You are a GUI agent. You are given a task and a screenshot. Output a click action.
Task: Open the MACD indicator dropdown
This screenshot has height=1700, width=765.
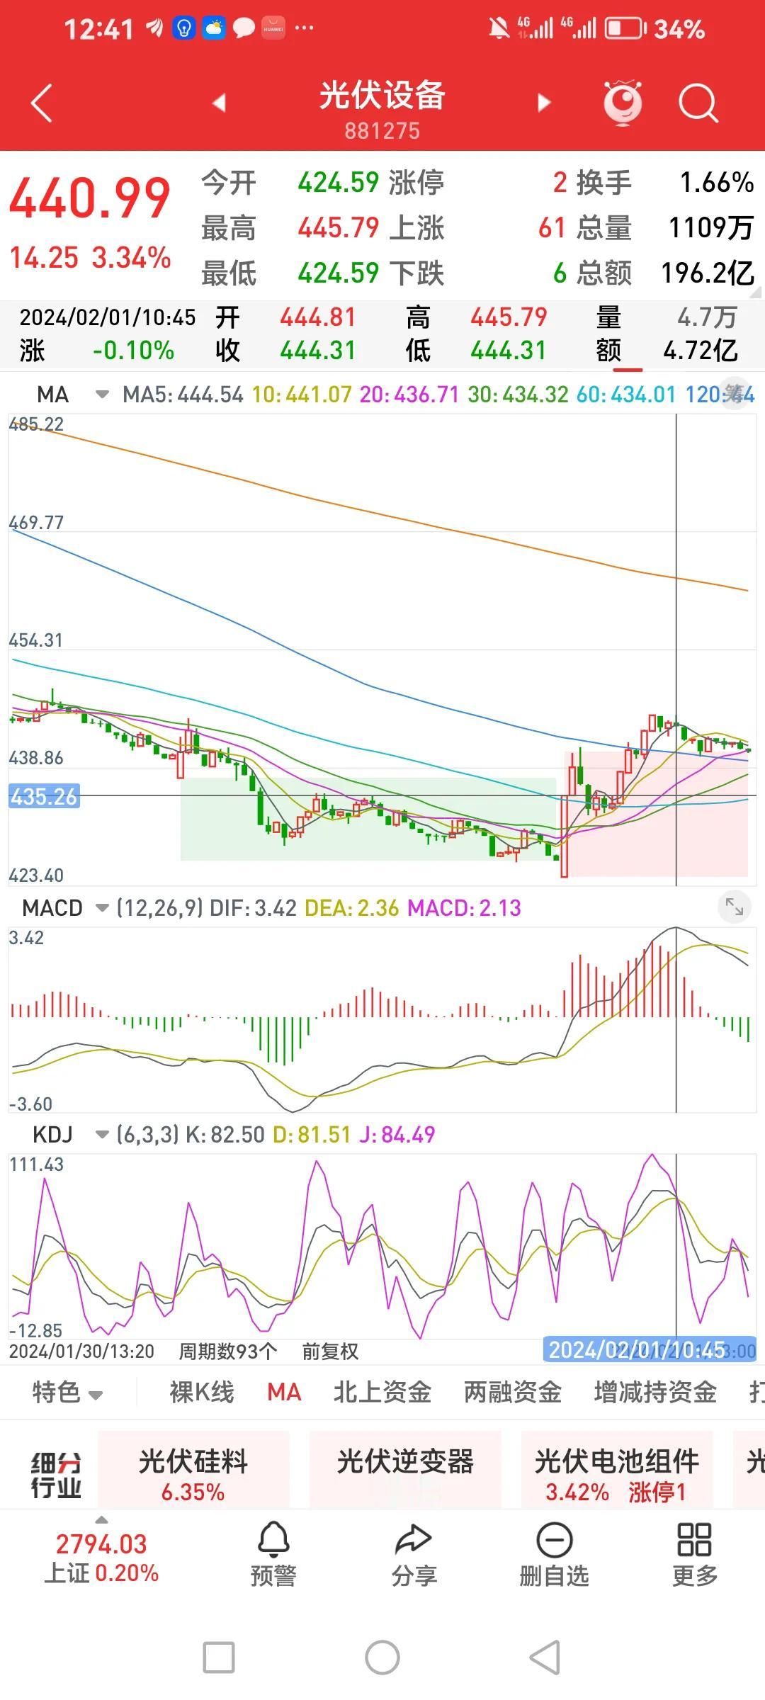pos(103,907)
